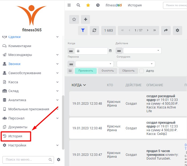Viewport: 187px width, 166px height.
Task: Expand the Касса menu chevron
Action: point(57,82)
